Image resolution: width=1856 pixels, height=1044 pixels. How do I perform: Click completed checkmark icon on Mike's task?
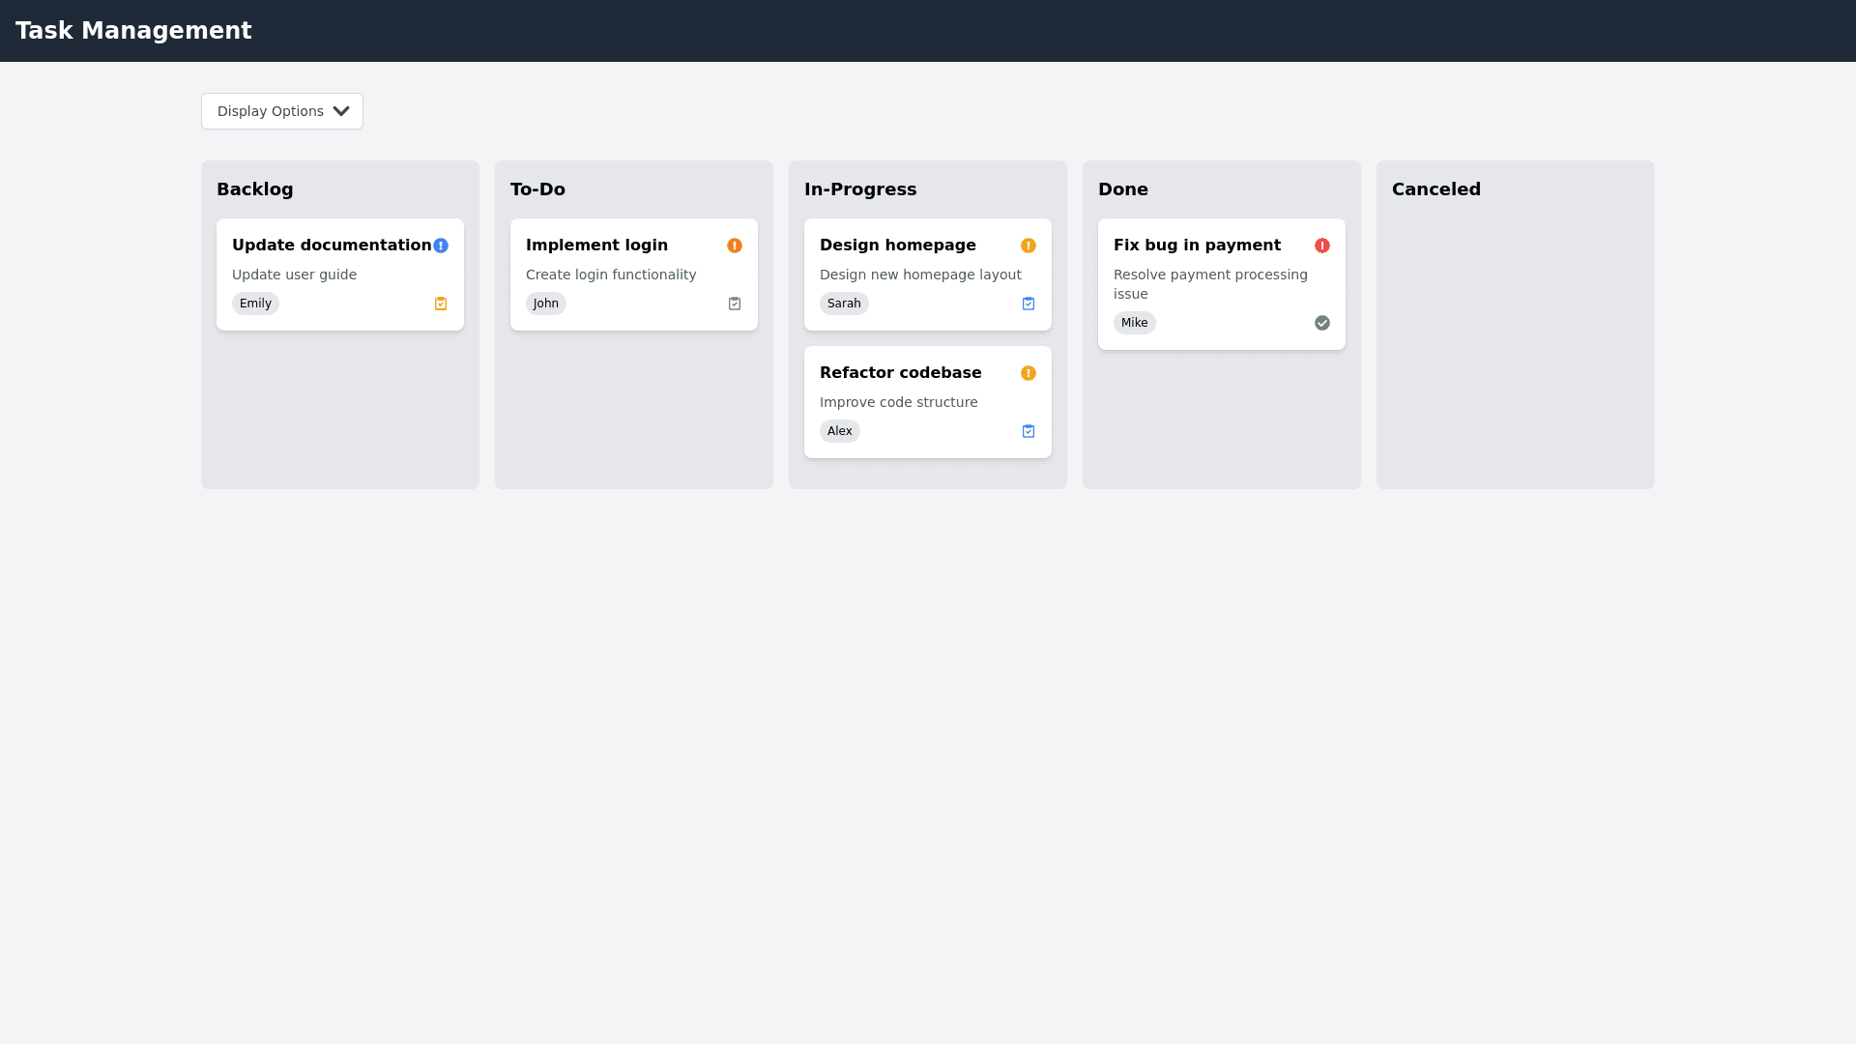tap(1322, 323)
